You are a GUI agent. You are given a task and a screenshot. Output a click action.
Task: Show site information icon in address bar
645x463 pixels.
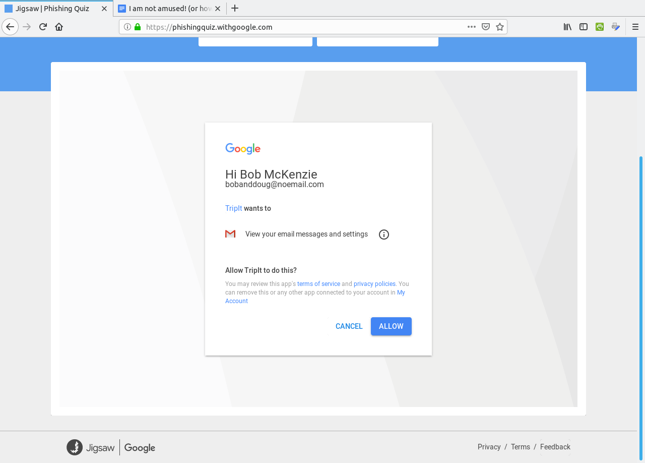tap(127, 27)
